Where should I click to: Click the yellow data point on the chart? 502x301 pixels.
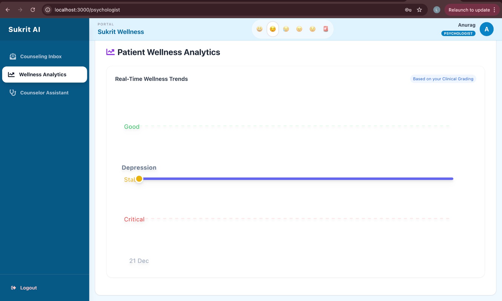point(139,179)
